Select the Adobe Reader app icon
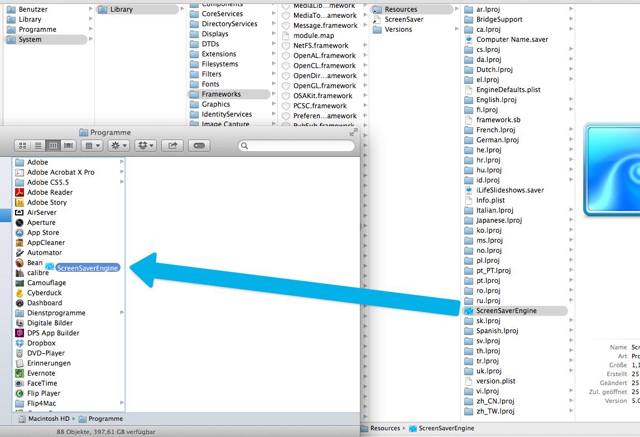The height and width of the screenshot is (437, 640). coord(20,193)
